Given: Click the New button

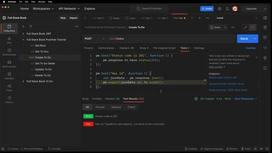Looking at the screenshot, I should [63, 18].
